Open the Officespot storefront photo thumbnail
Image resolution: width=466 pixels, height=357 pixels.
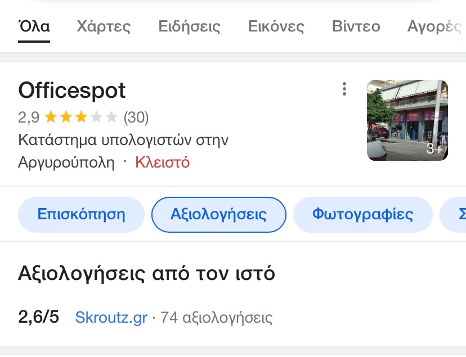(407, 120)
